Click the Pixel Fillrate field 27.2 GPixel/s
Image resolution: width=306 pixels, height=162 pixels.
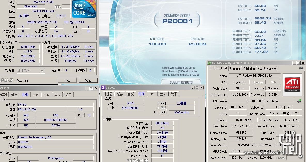pyautogui.click(x=241, y=126)
